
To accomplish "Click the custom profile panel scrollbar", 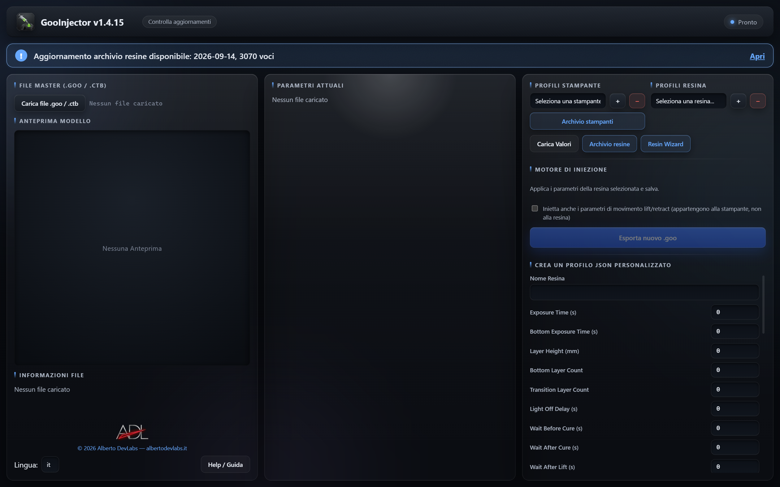I will (x=763, y=305).
